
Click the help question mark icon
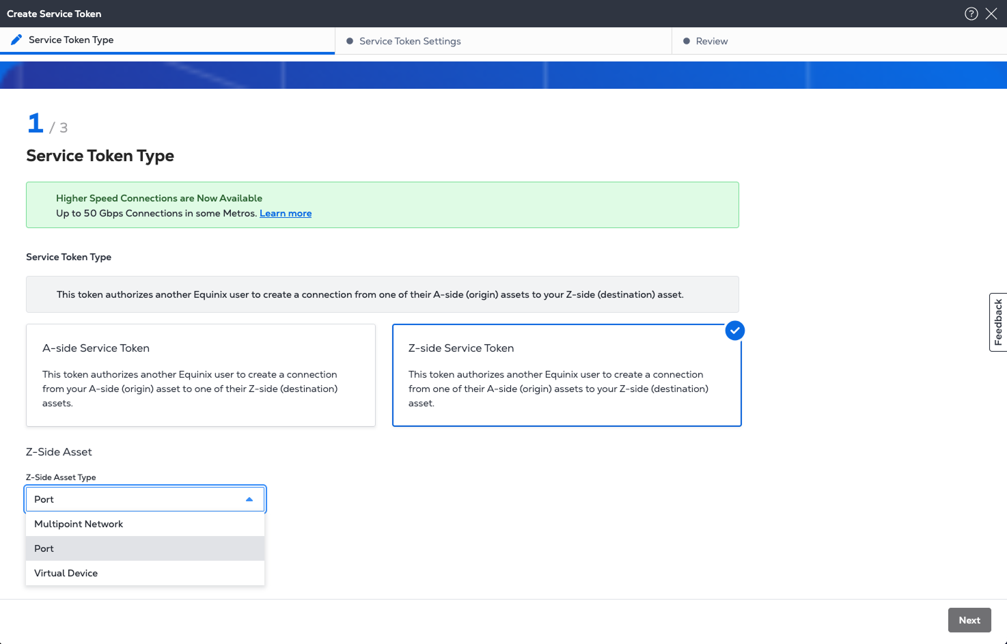point(971,14)
